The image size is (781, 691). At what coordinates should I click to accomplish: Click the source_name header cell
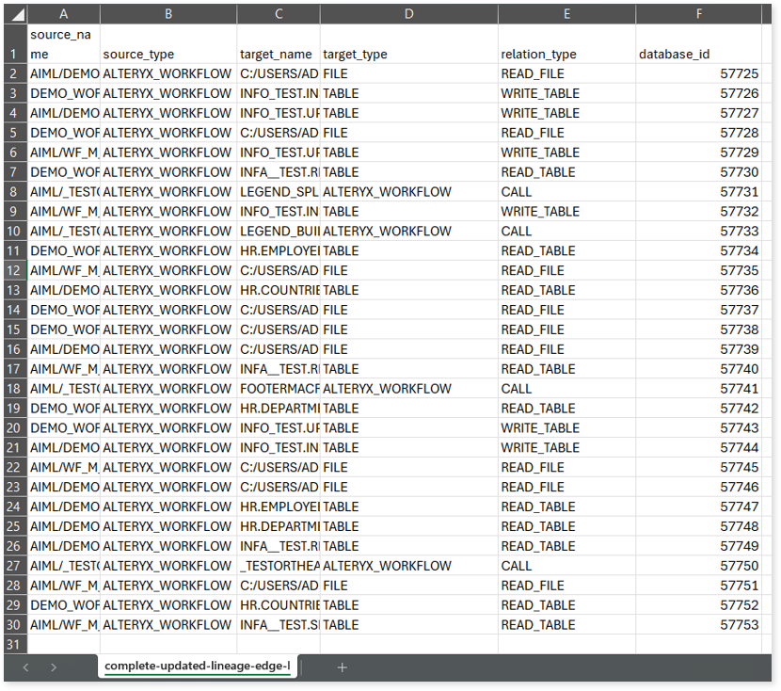64,44
